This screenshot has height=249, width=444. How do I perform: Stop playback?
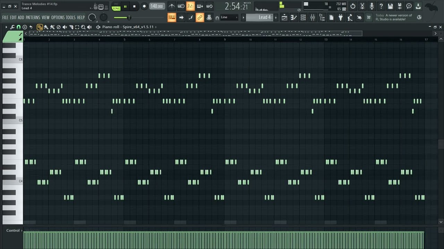[x=135, y=6]
